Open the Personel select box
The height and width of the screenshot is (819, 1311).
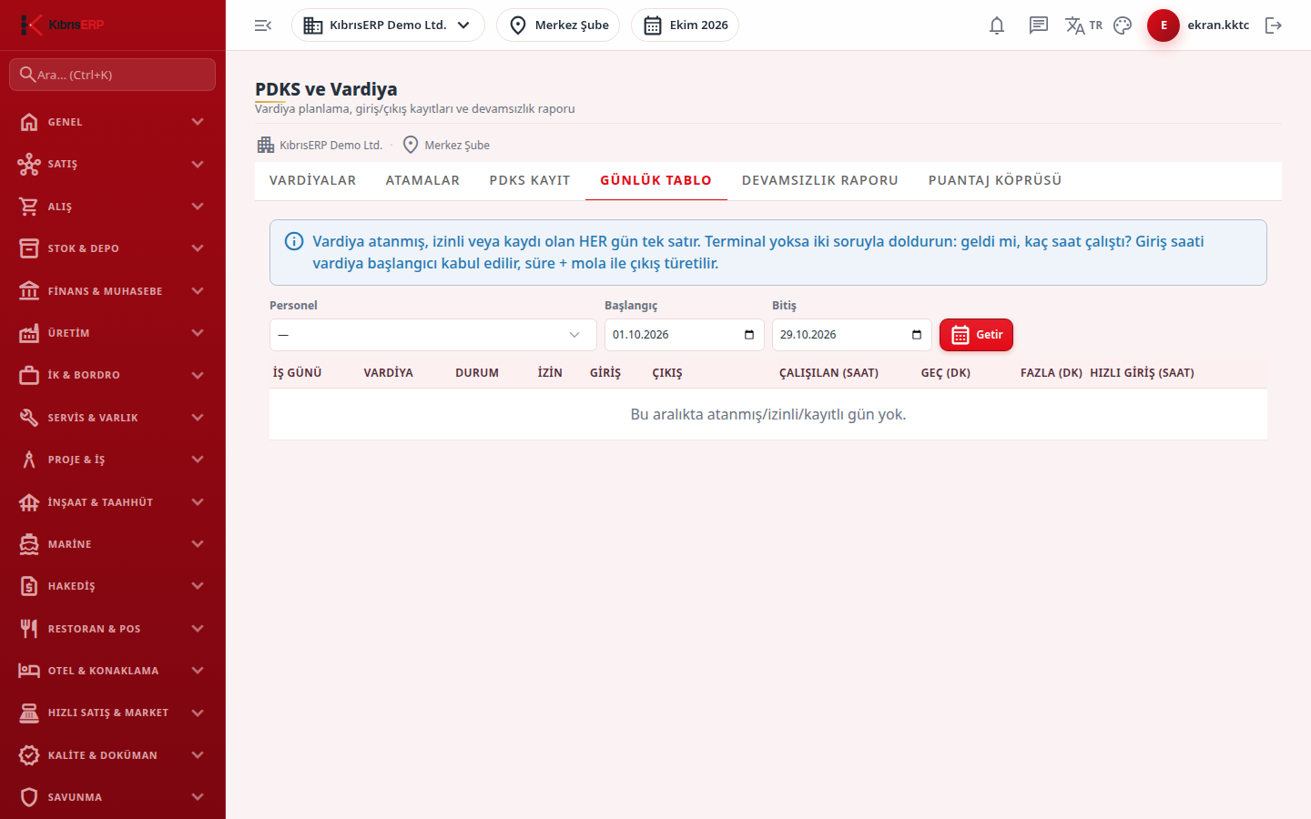(x=432, y=335)
